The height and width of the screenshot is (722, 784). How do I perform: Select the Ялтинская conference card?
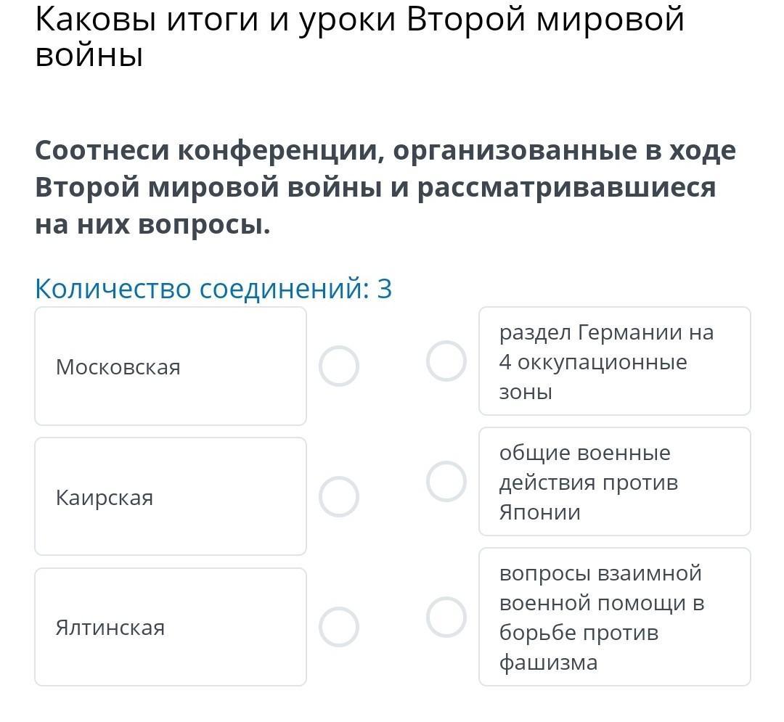tap(171, 627)
